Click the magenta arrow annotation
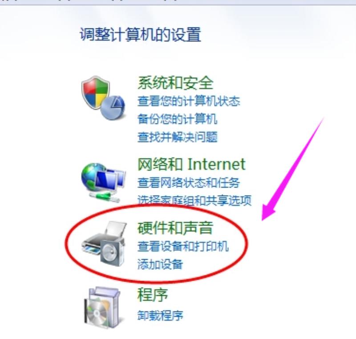 coord(292,169)
